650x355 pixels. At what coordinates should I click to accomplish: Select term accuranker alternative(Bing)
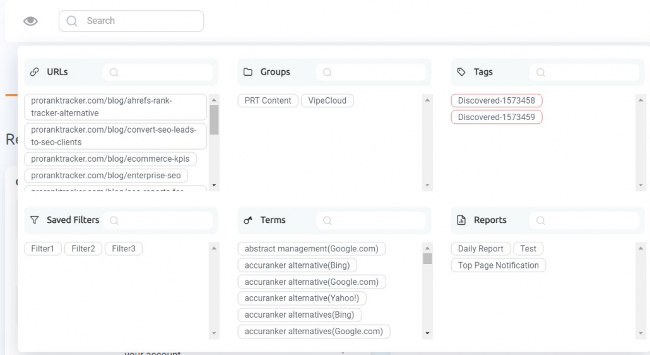(x=297, y=265)
